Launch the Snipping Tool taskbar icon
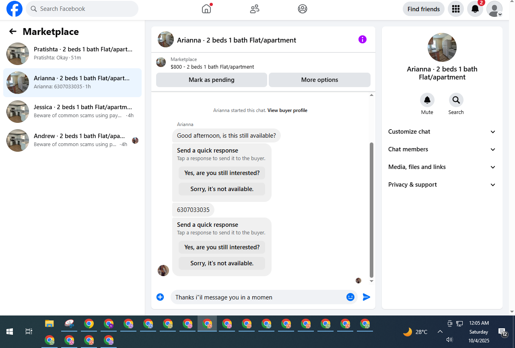 (69, 324)
